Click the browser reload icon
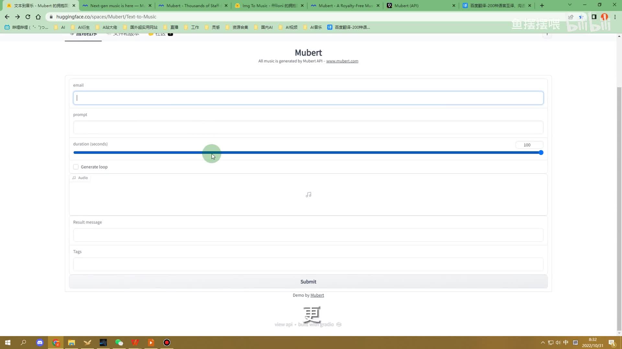Viewport: 622px width, 349px height. (28, 17)
